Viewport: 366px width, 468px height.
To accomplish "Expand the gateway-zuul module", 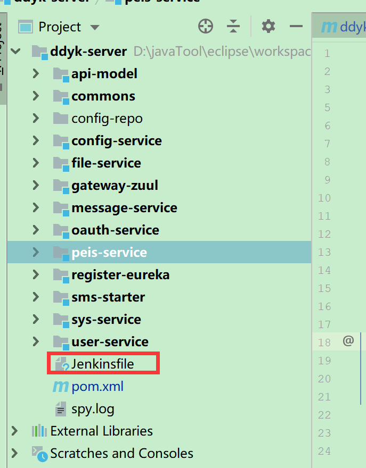I will tap(36, 186).
